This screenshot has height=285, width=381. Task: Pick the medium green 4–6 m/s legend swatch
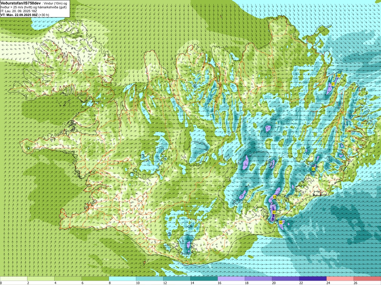[68, 279]
